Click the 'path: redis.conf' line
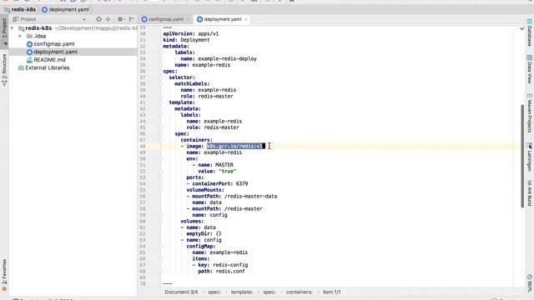 click(221, 271)
